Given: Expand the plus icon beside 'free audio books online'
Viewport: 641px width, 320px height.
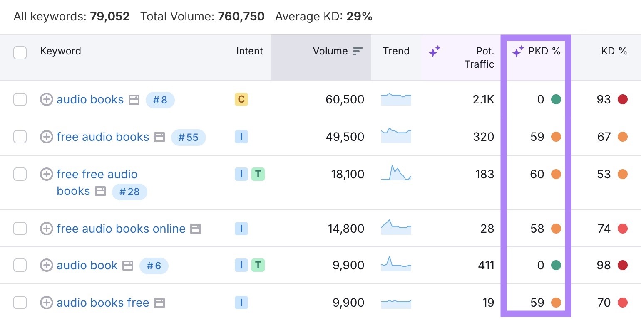Looking at the screenshot, I should pos(46,228).
